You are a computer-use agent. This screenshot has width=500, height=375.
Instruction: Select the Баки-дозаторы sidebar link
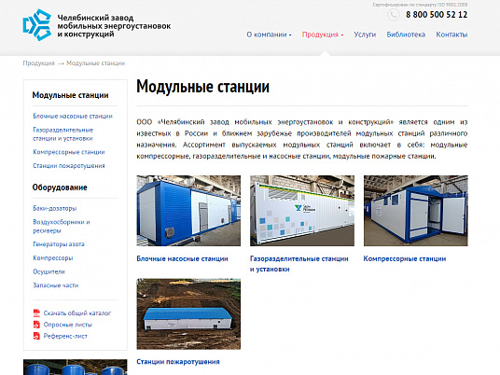coord(55,208)
